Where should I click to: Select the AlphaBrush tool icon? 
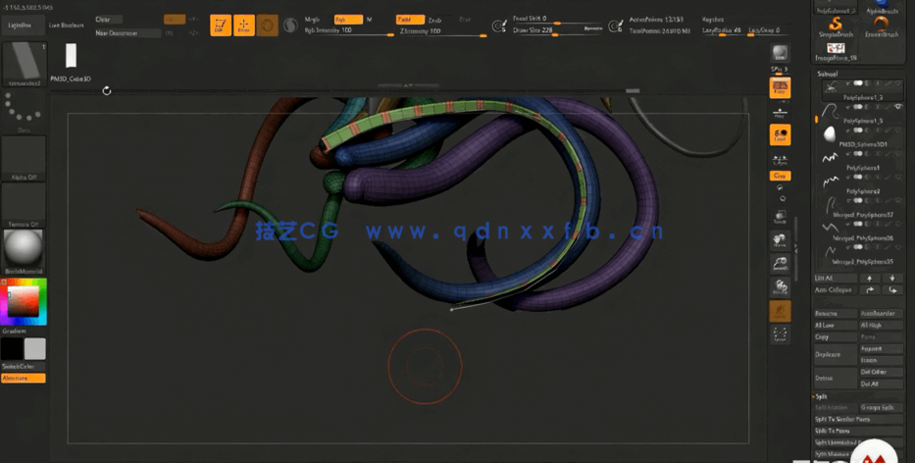click(881, 6)
